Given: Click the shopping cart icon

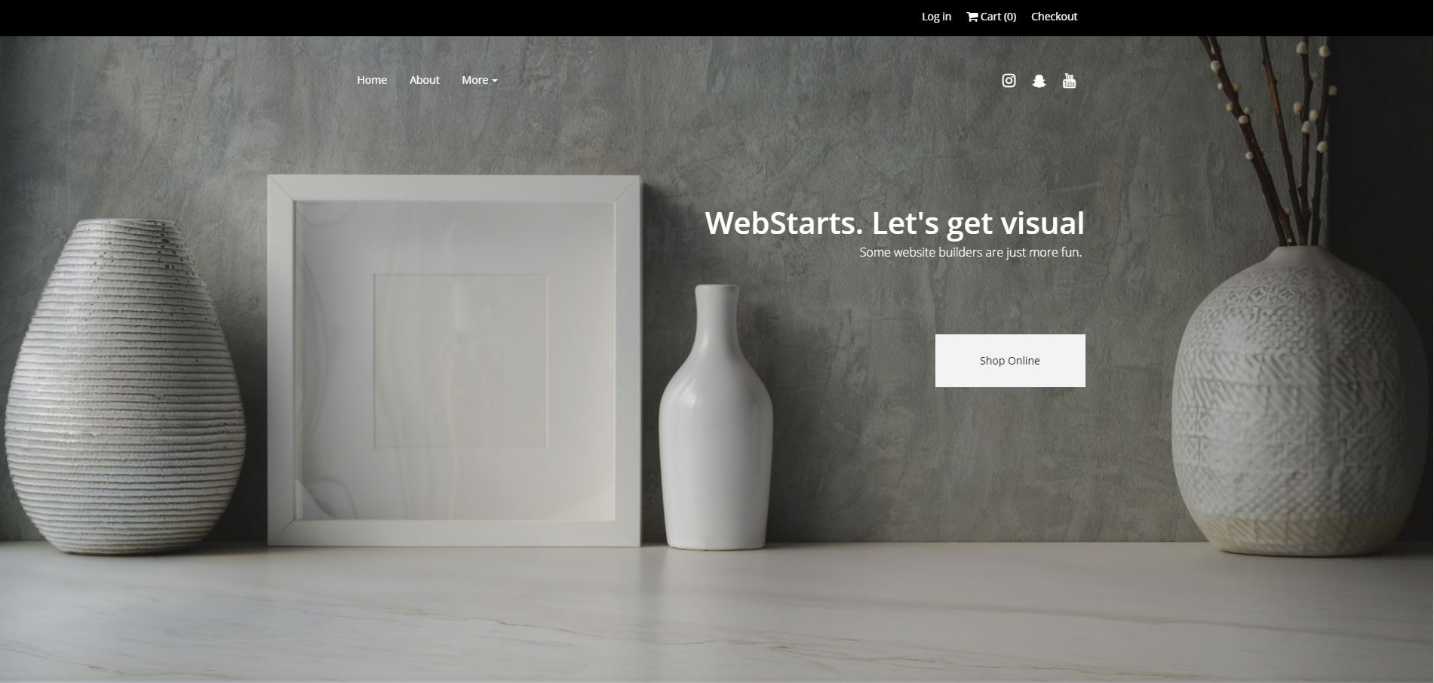Looking at the screenshot, I should pyautogui.click(x=972, y=17).
